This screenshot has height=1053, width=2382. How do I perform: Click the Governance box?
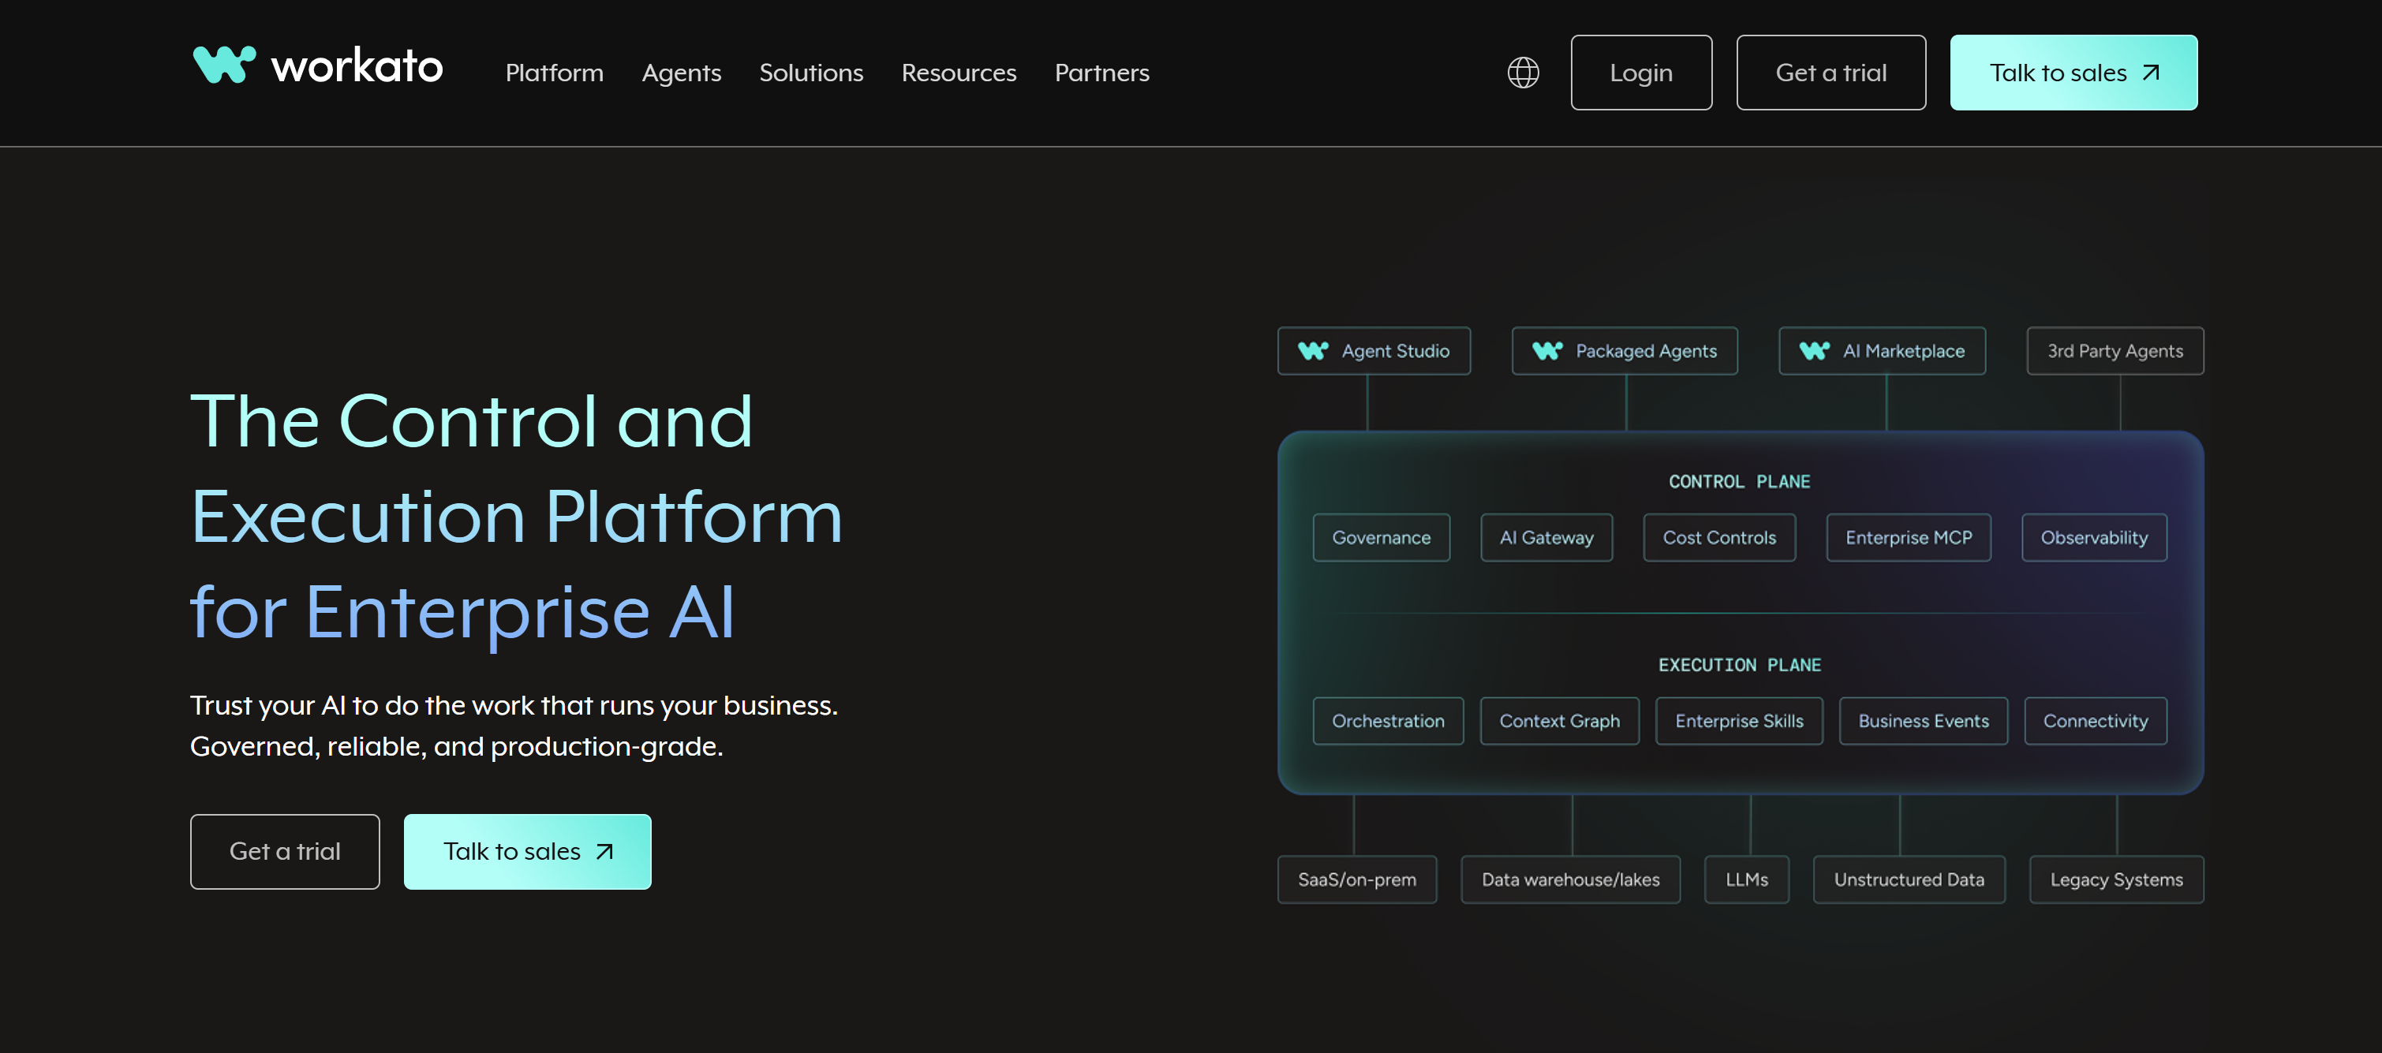pyautogui.click(x=1382, y=537)
